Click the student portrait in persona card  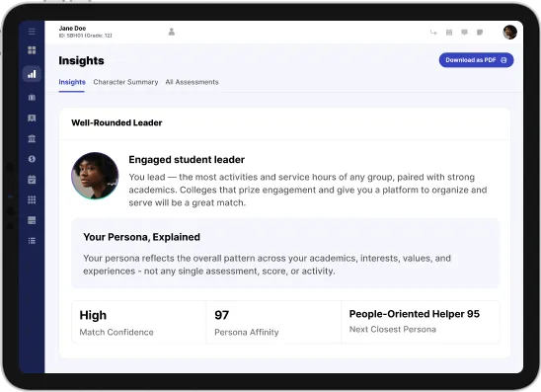click(95, 176)
